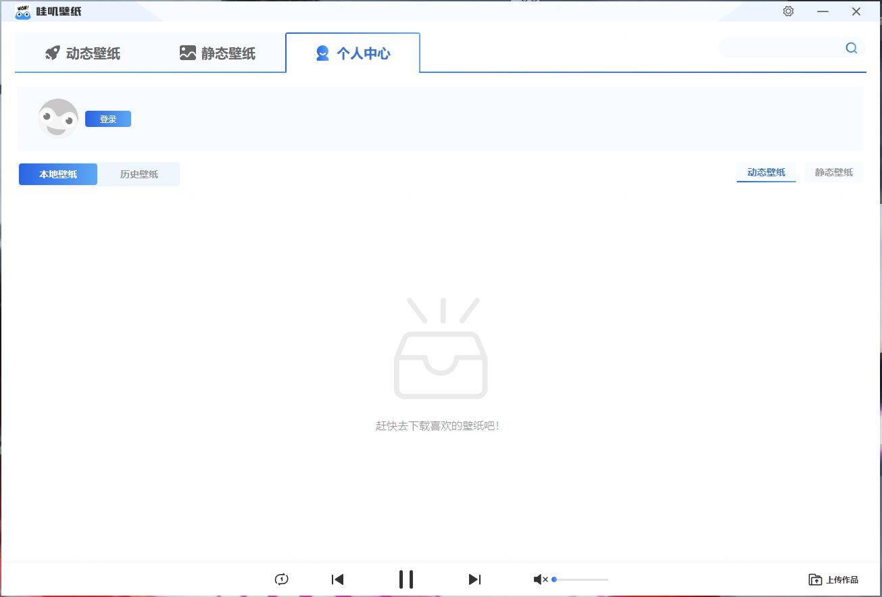Viewport: 882px width, 597px height.
Task: Select the 本地壁纸 toggle button
Action: coord(58,174)
